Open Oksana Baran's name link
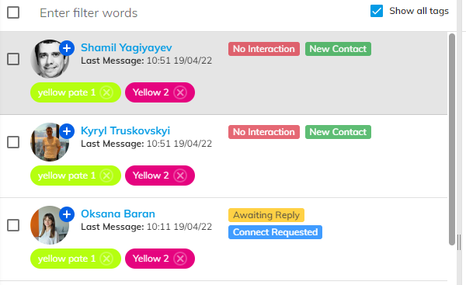The image size is (466, 285). click(118, 214)
